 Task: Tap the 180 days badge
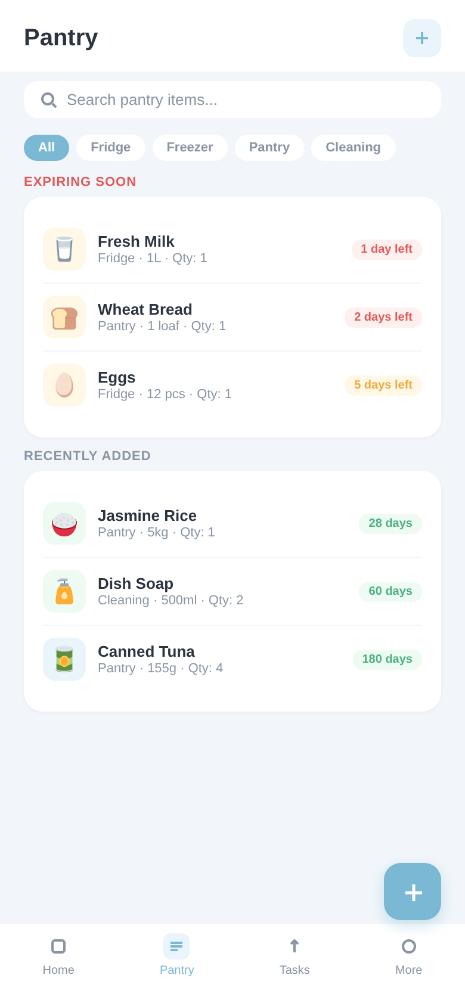coord(387,659)
